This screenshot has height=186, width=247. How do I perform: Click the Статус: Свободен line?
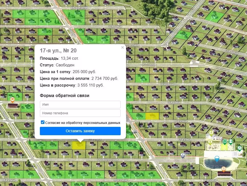57,65
